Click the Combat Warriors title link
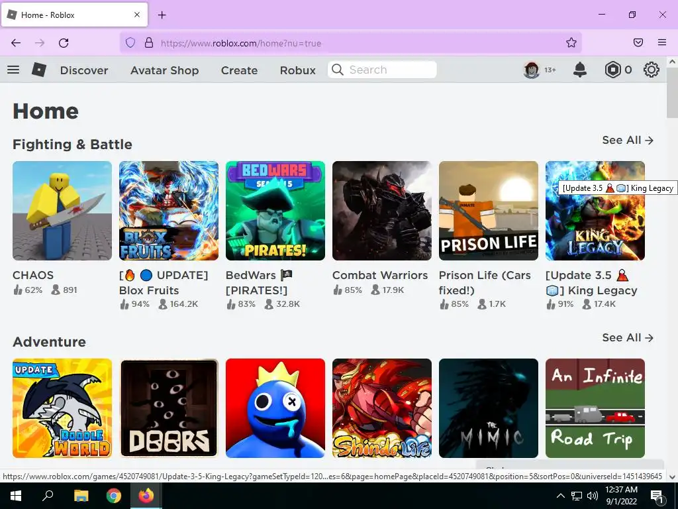Viewport: 678px width, 509px height. click(x=379, y=275)
